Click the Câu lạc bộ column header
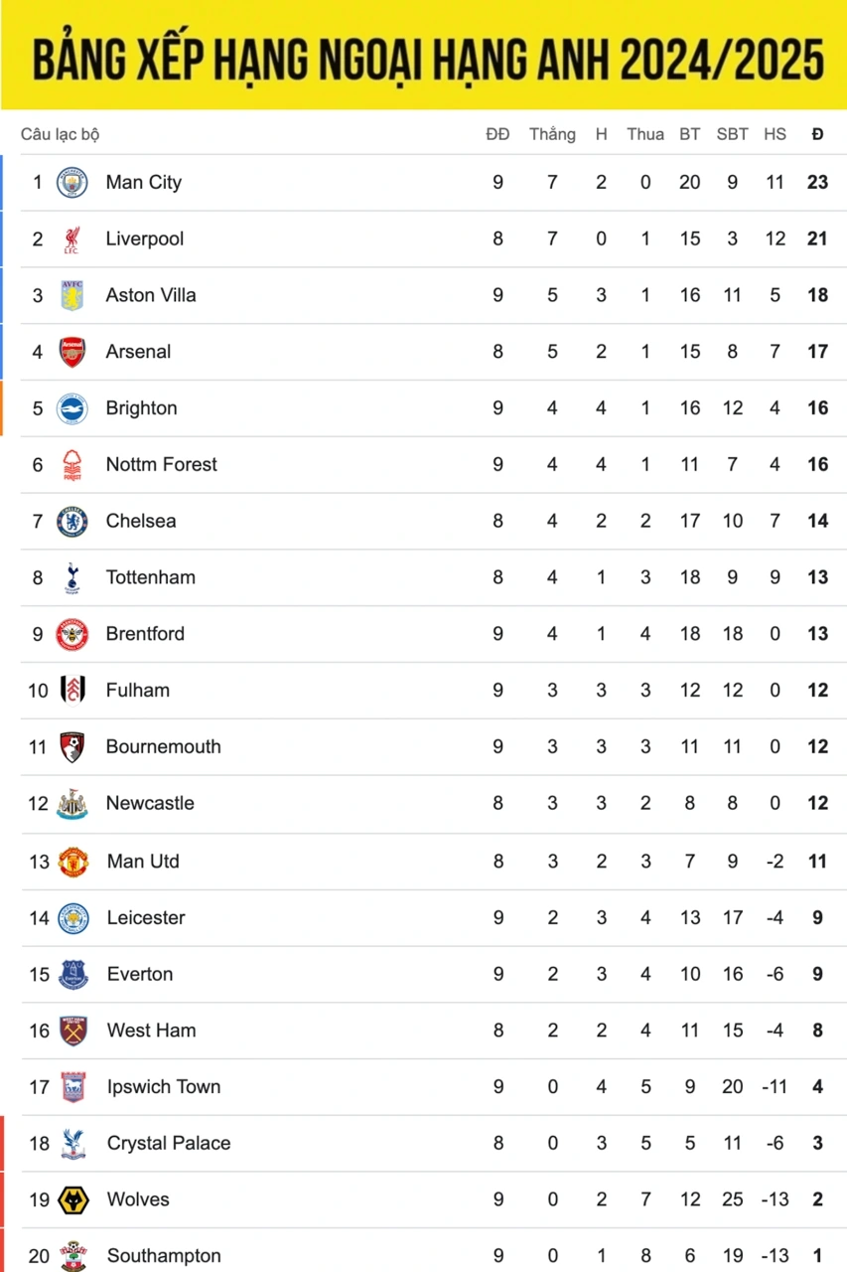 (60, 134)
